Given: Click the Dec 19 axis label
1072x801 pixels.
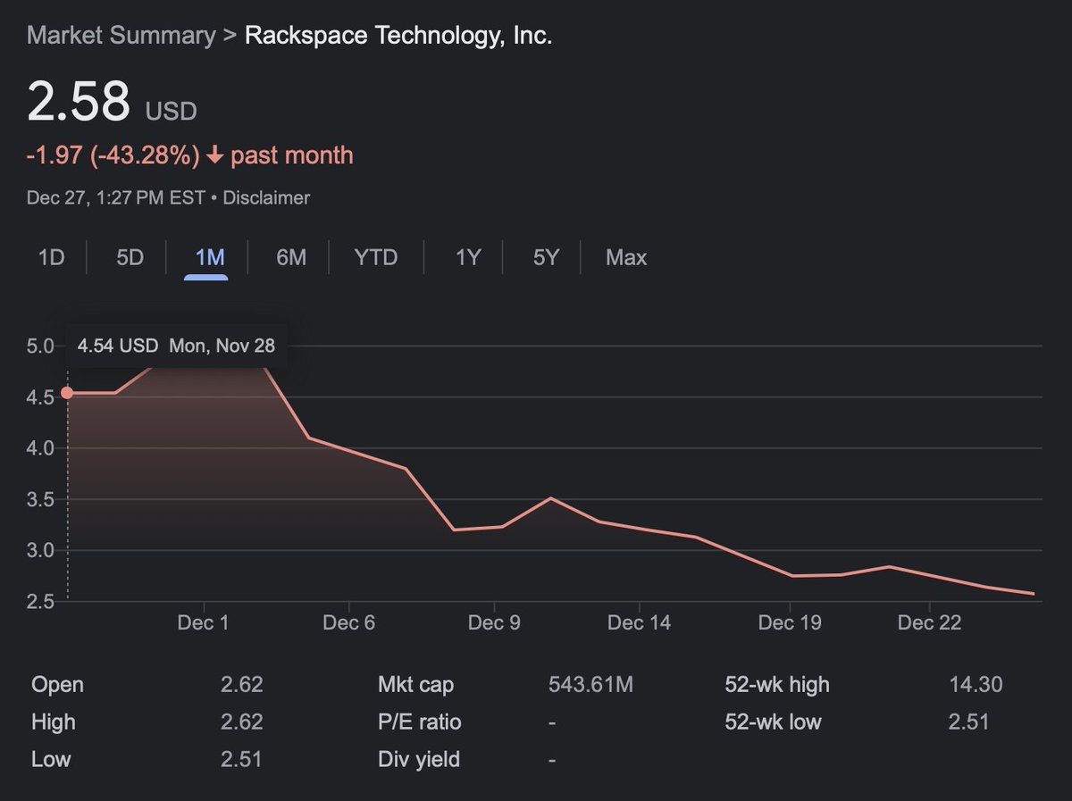Looking at the screenshot, I should pyautogui.click(x=789, y=623).
